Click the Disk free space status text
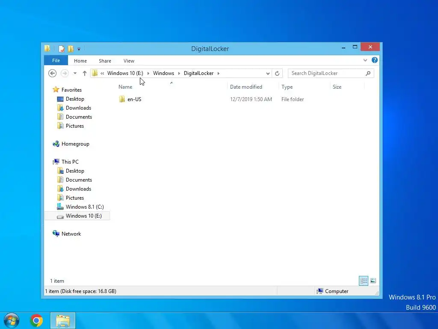Viewport: 438px width, 329px height. point(81,291)
